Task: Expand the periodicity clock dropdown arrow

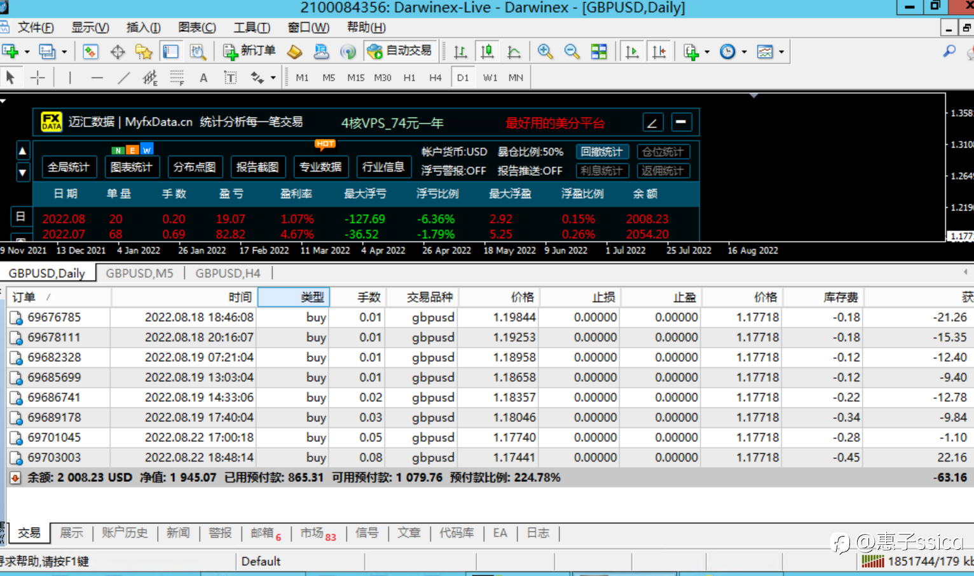Action: 744,52
